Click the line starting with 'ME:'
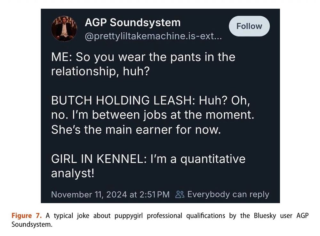The image size is (320, 236). [x=143, y=57]
